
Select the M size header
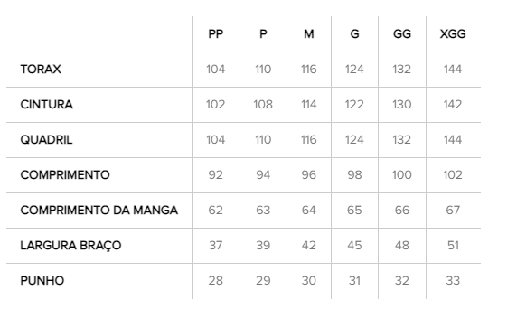click(309, 34)
